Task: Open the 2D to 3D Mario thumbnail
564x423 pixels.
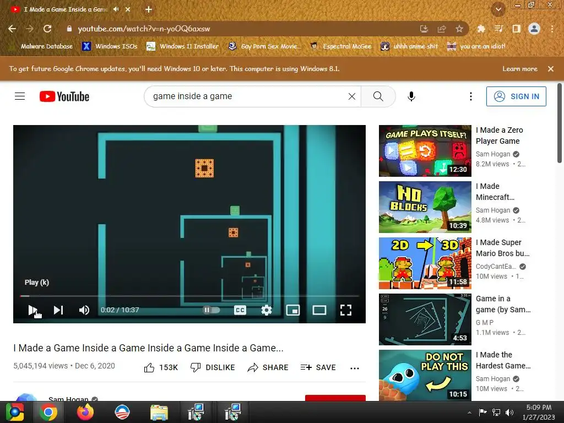Action: click(425, 263)
